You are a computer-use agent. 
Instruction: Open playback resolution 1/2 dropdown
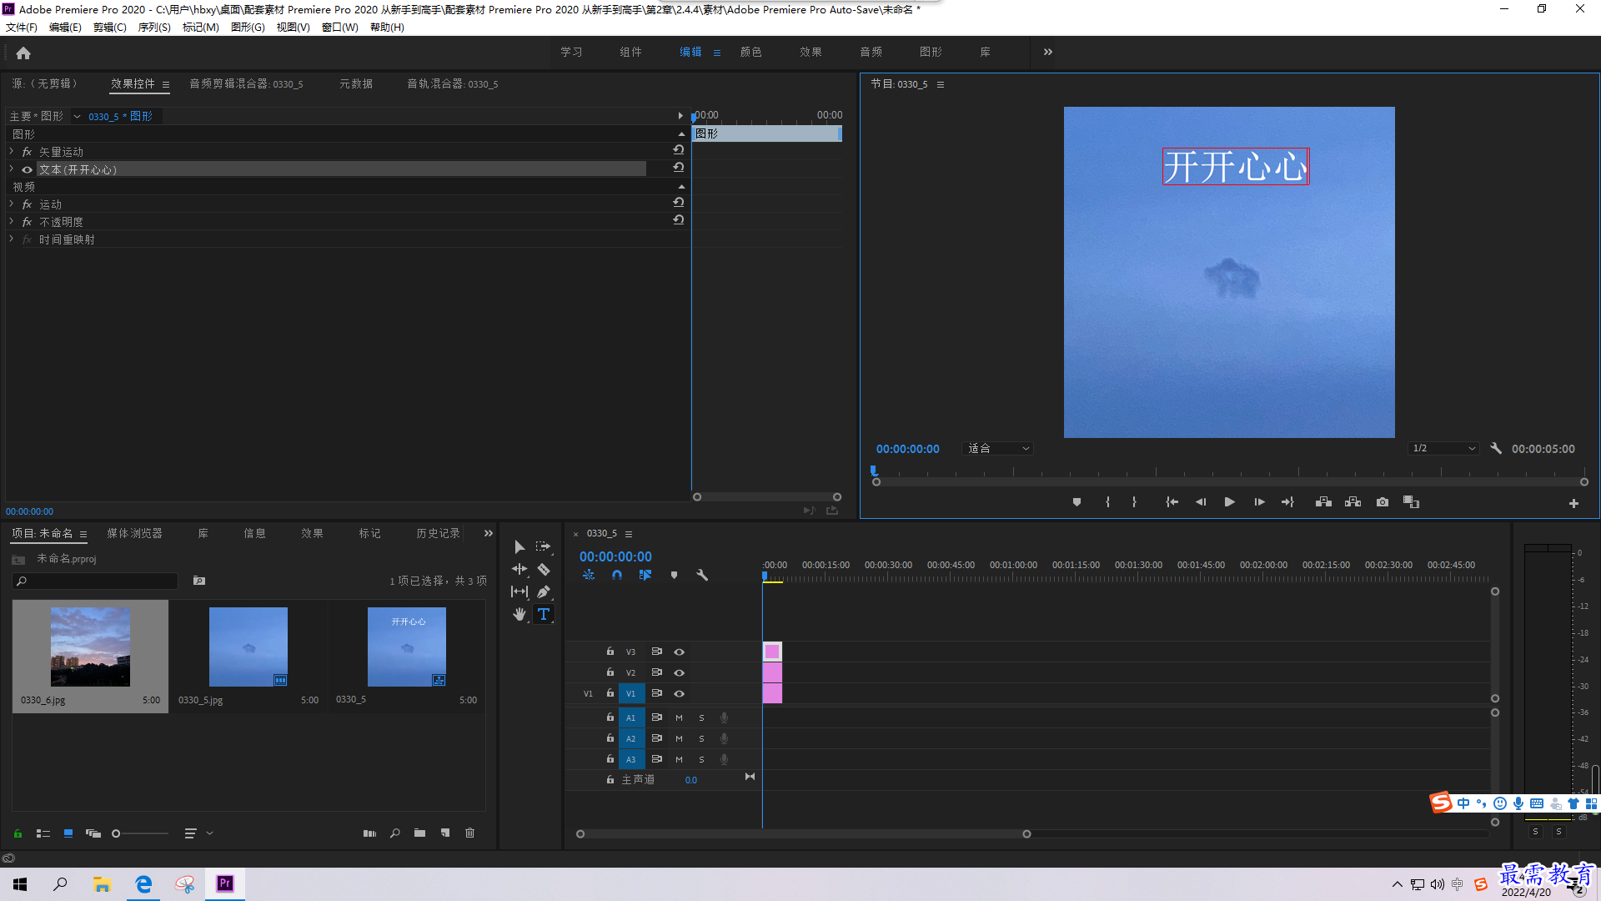tap(1443, 449)
